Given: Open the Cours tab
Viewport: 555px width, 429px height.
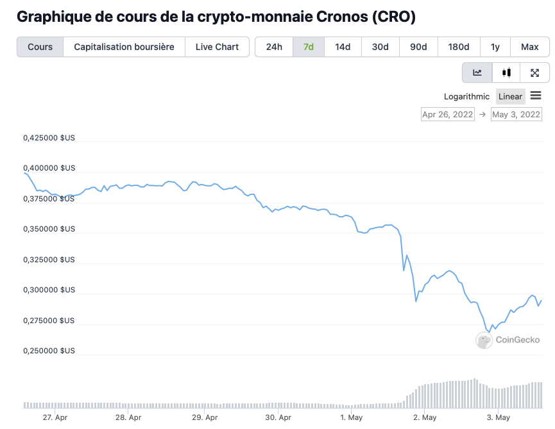Looking at the screenshot, I should 40,47.
